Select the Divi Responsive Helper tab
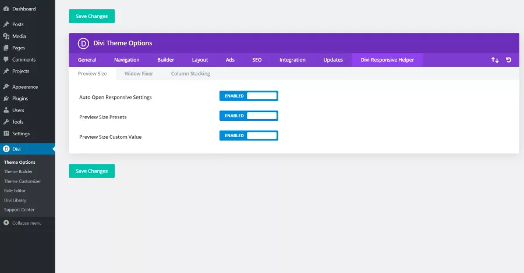This screenshot has width=524, height=273. [387, 60]
